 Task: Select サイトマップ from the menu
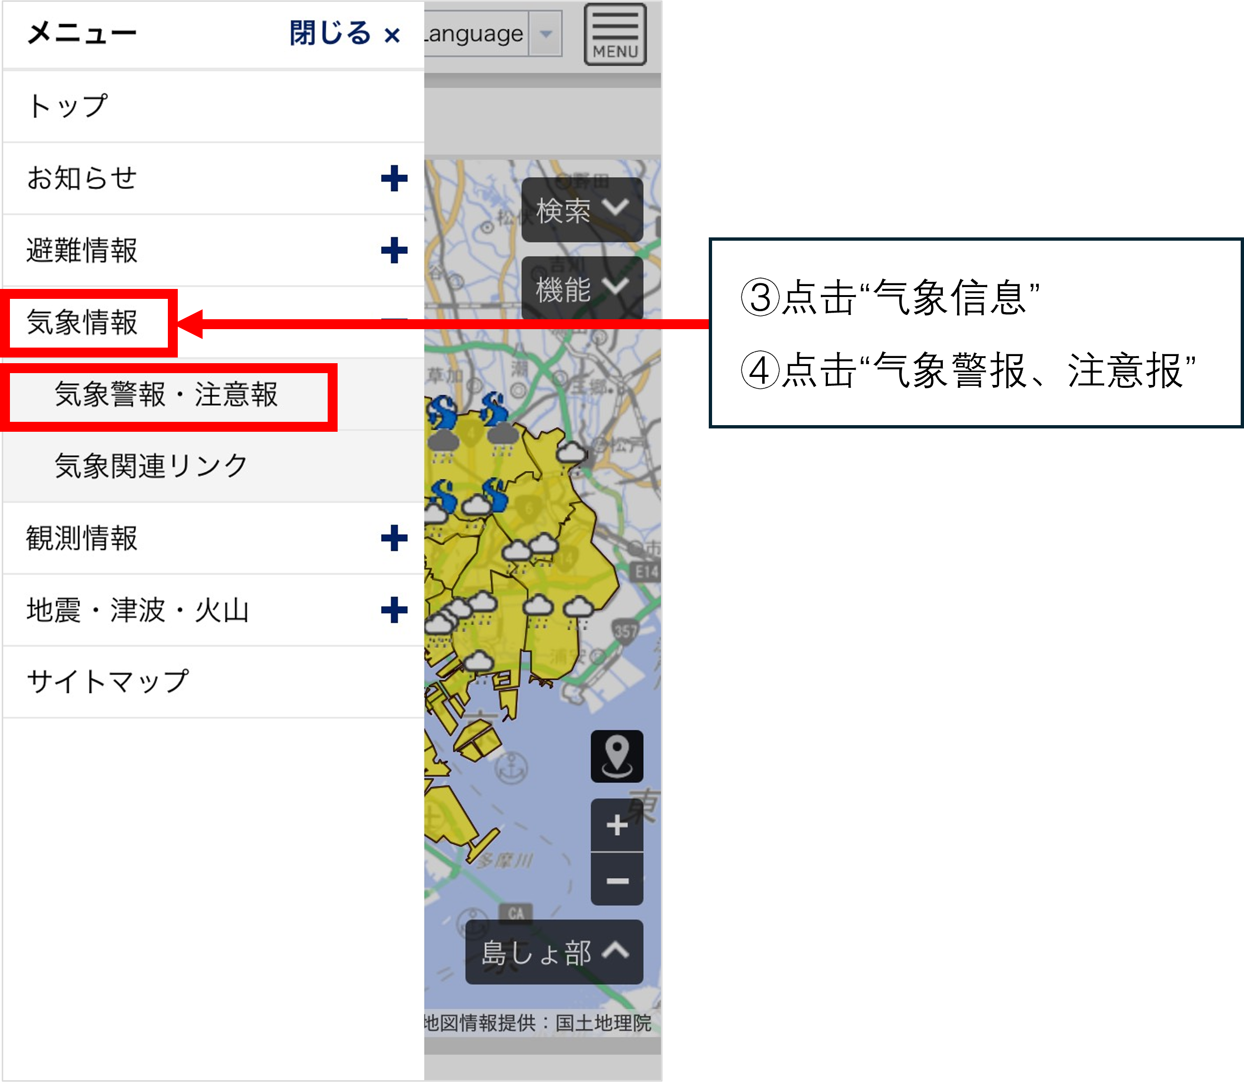pos(107,682)
